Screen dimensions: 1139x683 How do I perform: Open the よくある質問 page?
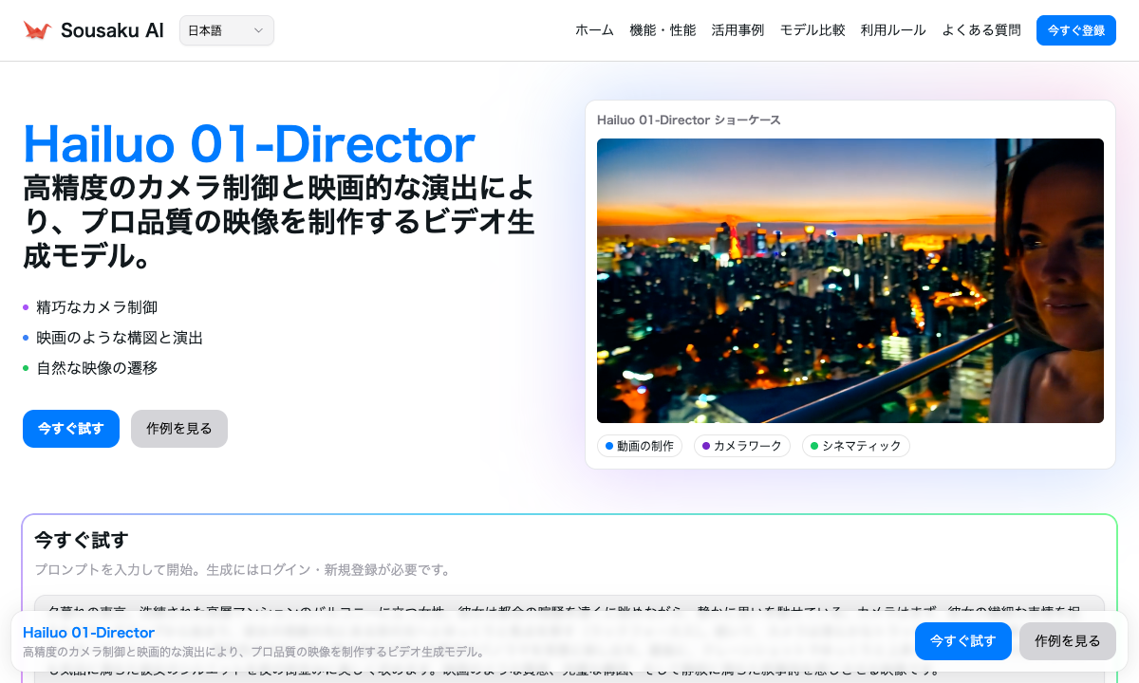tap(981, 29)
